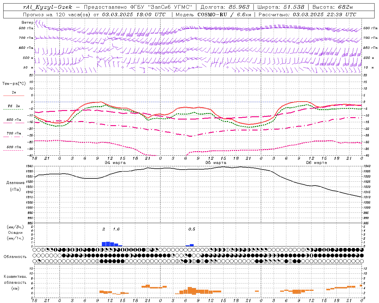Image resolution: width=379 pixels, height=303 pixels.
Task: Click the 05 марта date label
Action: tap(216, 163)
